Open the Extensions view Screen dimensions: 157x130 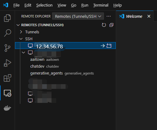7,78
